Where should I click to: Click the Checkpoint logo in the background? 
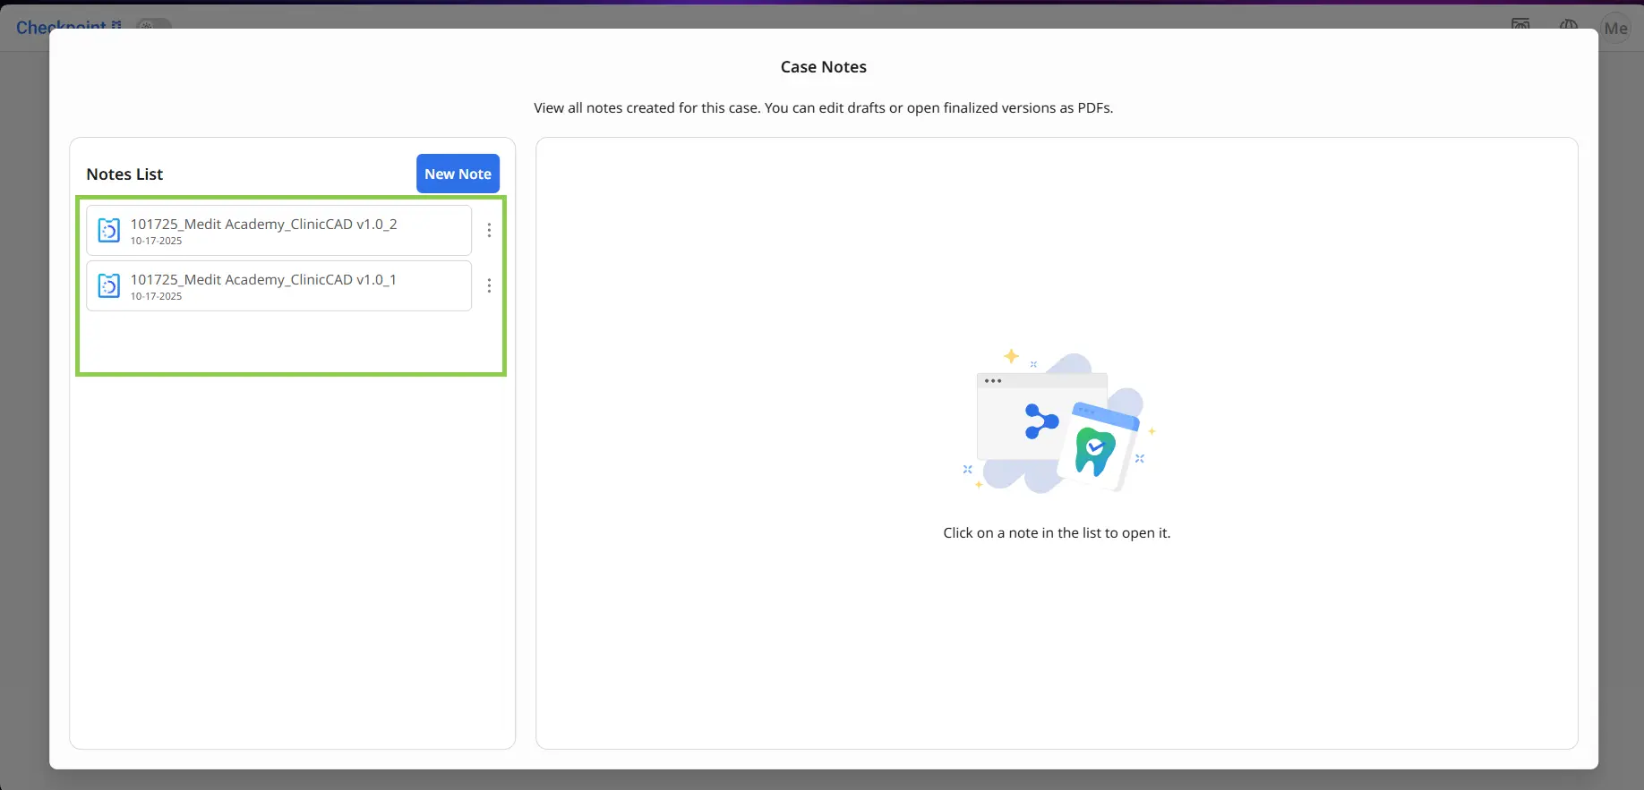click(x=69, y=27)
